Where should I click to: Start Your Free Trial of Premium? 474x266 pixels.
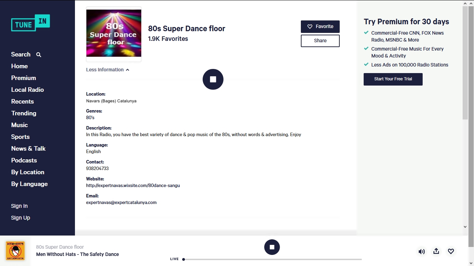[x=393, y=79]
